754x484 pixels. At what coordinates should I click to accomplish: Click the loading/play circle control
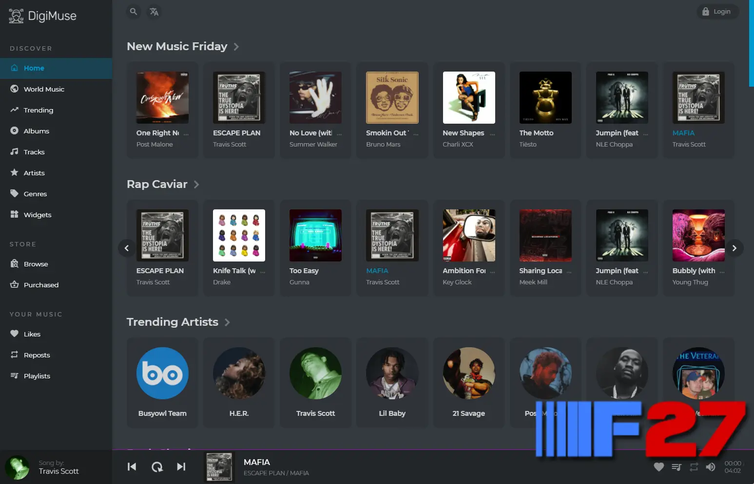pos(157,467)
